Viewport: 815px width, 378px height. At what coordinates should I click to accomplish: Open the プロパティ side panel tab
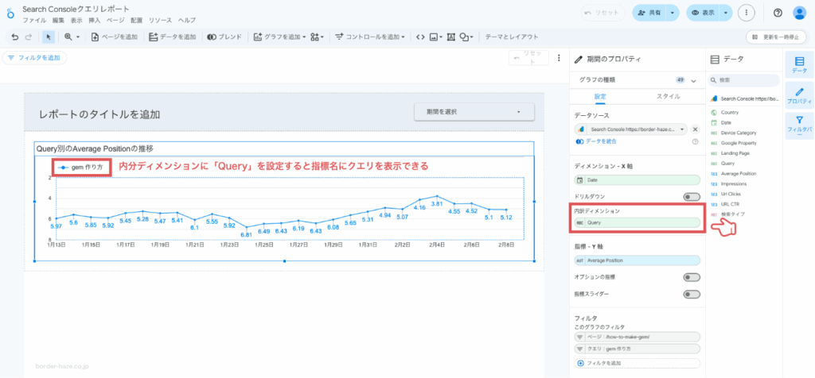[799, 94]
